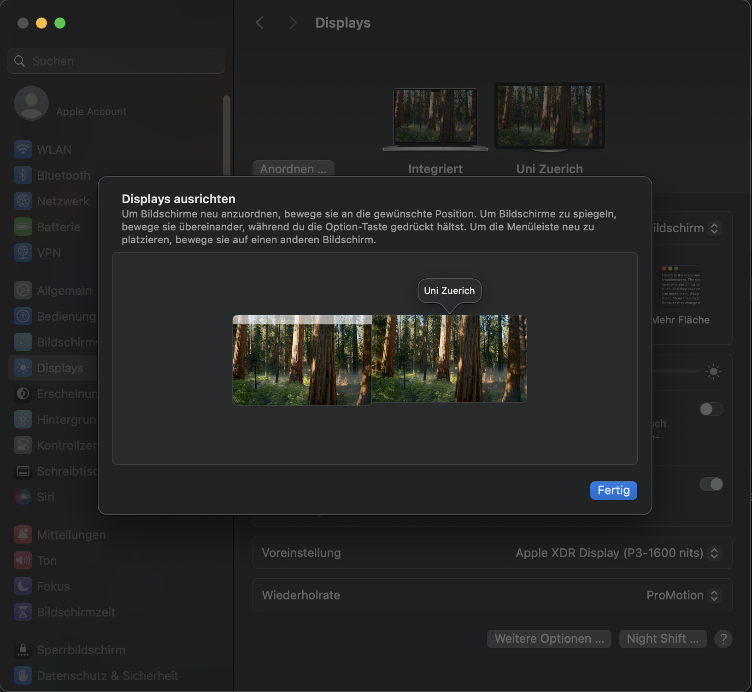Screen dimensions: 752x692
Task: Open Bildschirmzeit hourglass icon
Action: coord(23,612)
